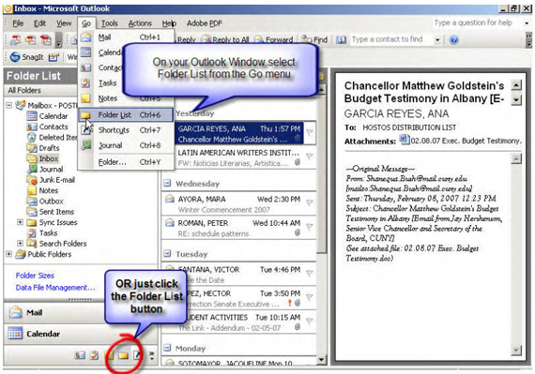Screen dimensions: 535x374
Task: Collapse the Mailbox tree node
Action: point(8,105)
